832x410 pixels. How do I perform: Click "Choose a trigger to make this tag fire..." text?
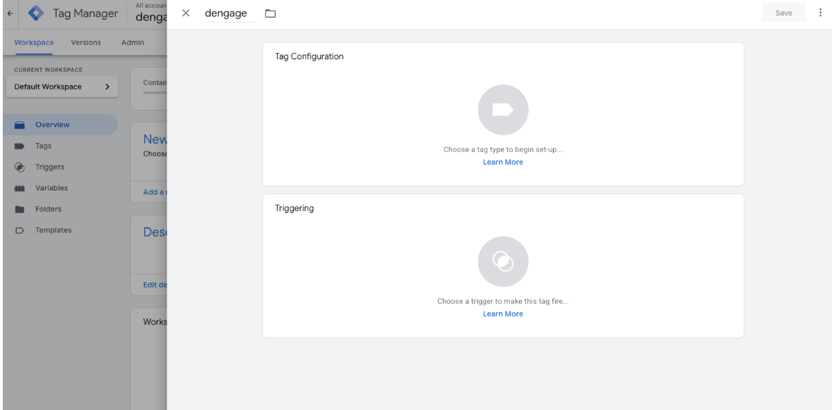click(x=503, y=301)
